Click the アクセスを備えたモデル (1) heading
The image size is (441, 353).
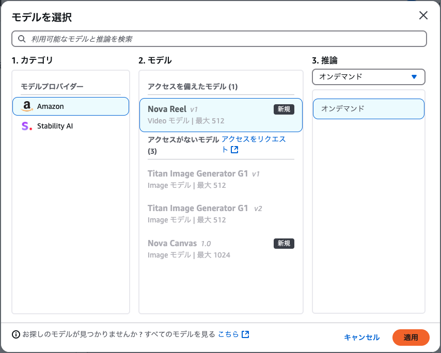[193, 87]
